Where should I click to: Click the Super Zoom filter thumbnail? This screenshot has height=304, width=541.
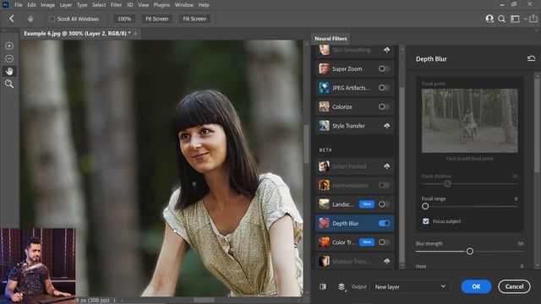324,68
